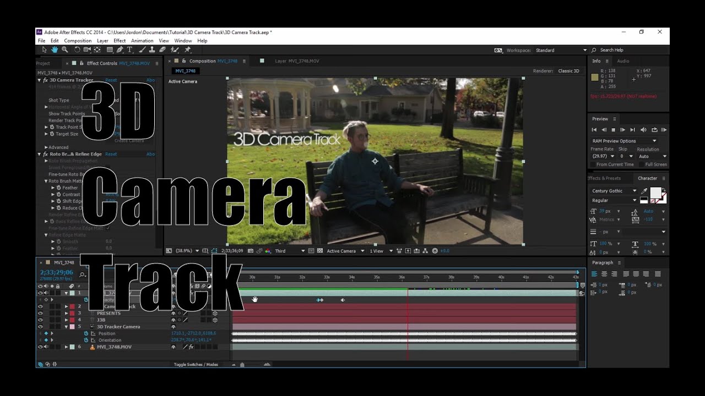This screenshot has height=396, width=705.
Task: Select the Hand tool
Action: pos(55,50)
